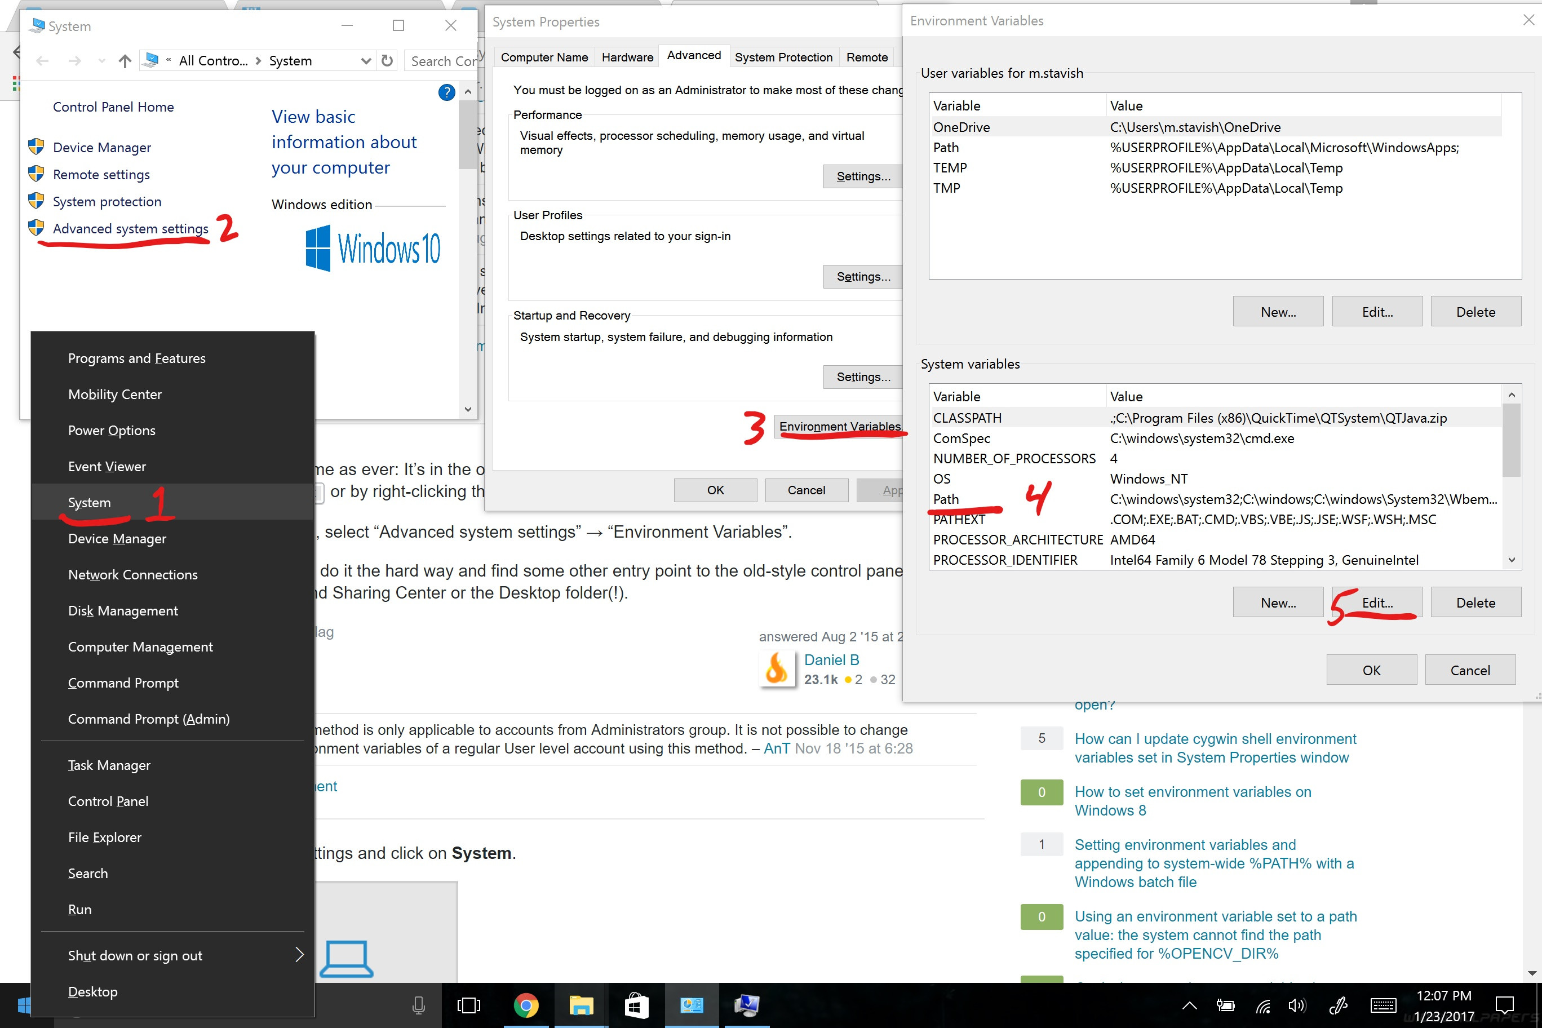Click Performance Settings button
The height and width of the screenshot is (1028, 1542).
[864, 175]
